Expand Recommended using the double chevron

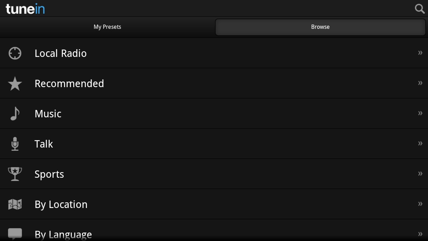click(x=420, y=83)
